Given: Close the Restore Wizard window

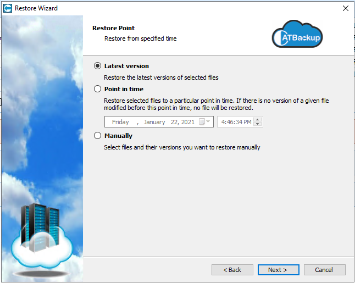Looking at the screenshot, I should coord(346,8).
